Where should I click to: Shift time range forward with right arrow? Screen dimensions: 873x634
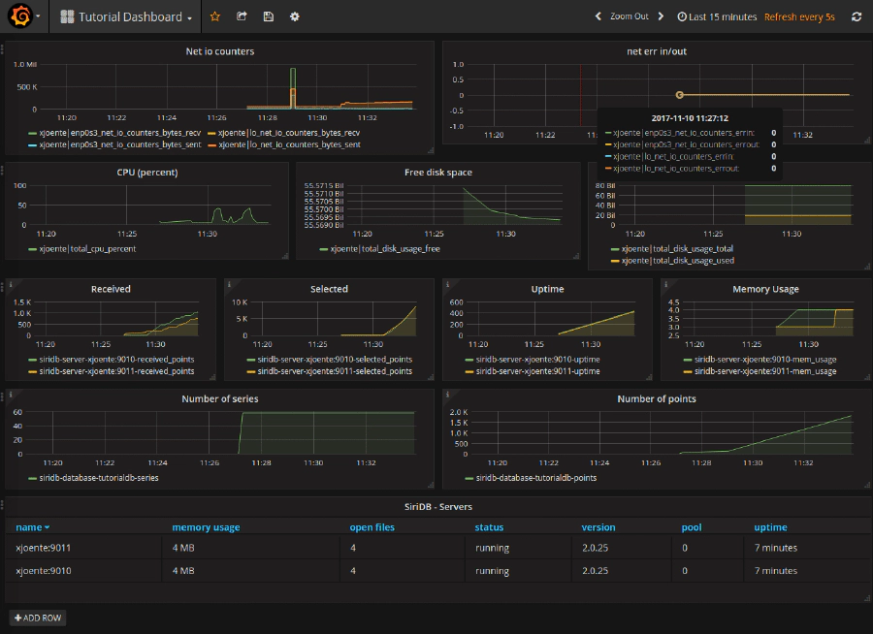[661, 16]
